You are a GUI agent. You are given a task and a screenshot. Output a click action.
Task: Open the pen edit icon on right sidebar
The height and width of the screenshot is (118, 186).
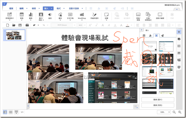pos(179,39)
